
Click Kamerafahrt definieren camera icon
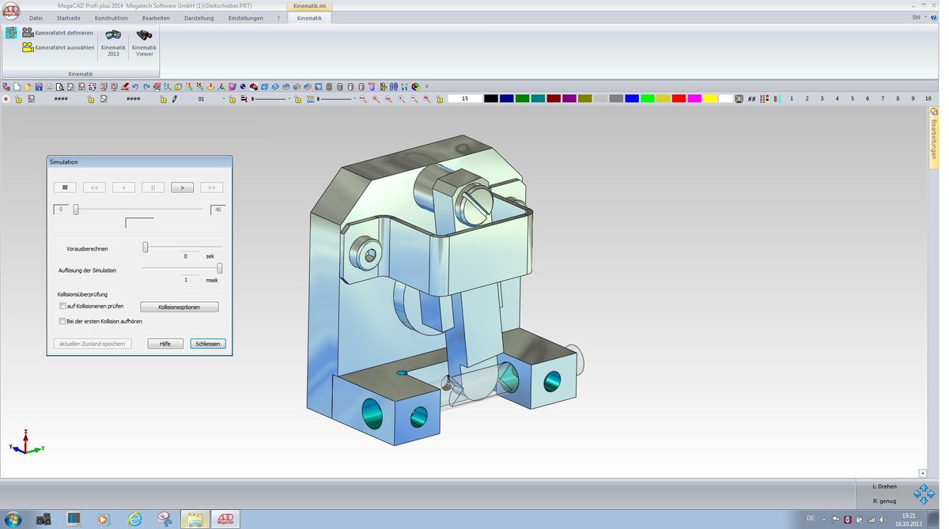tap(28, 33)
